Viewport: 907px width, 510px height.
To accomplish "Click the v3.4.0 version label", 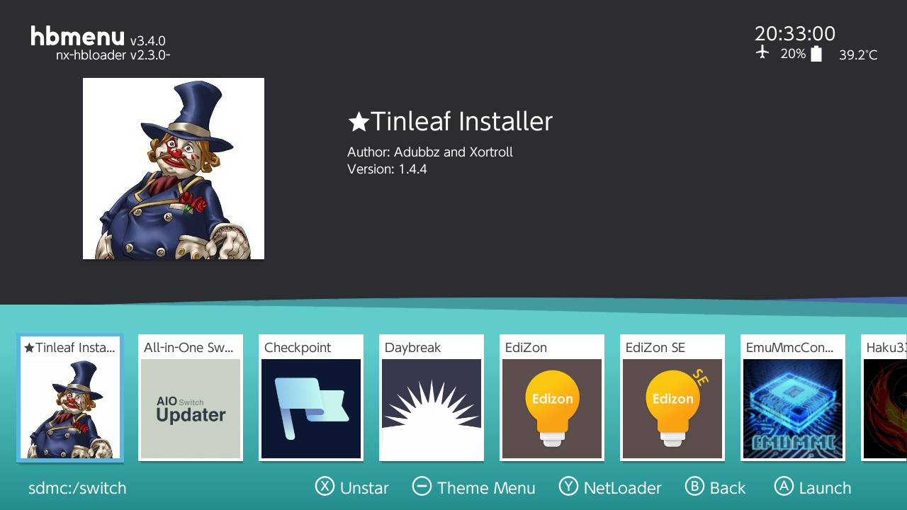I will pos(147,41).
